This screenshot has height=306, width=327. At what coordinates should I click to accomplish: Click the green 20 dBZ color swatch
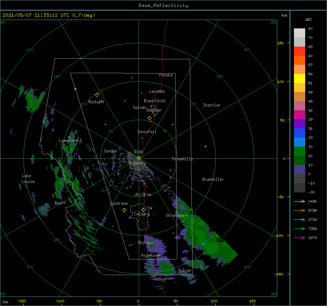[x=299, y=151]
